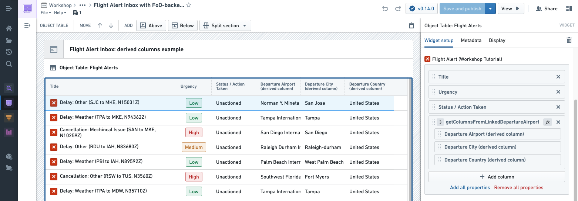Viewport: 578px width, 201px height.
Task: Open the Help menu
Action: 60,13
